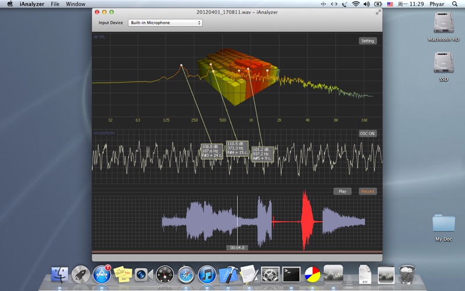Start recording with the Record button
The image size is (465, 291).
[367, 191]
